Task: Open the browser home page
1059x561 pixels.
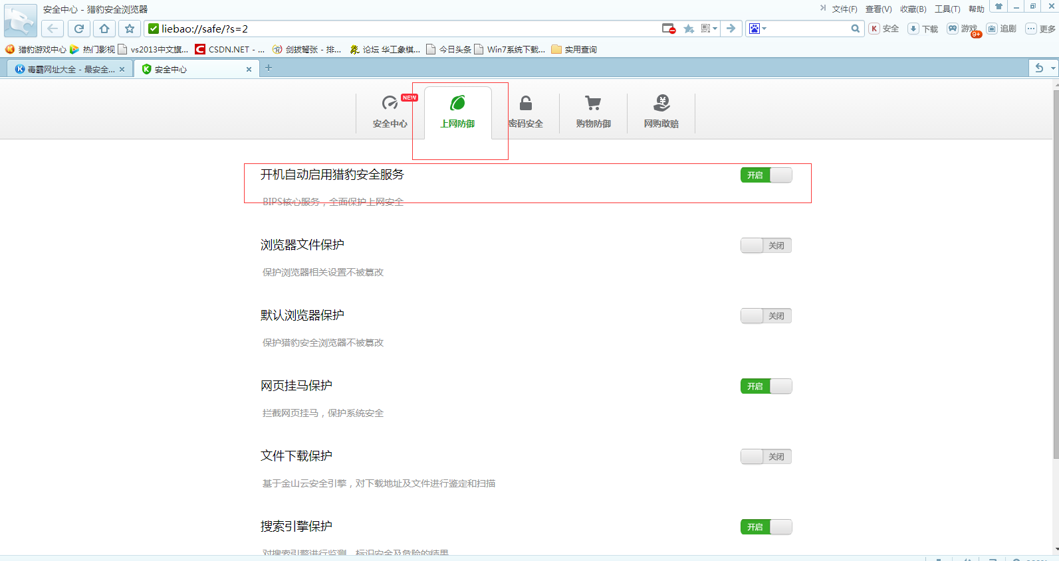Action: (x=104, y=29)
